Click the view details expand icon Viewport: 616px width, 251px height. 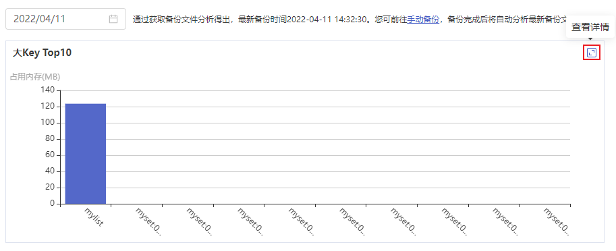pos(592,53)
